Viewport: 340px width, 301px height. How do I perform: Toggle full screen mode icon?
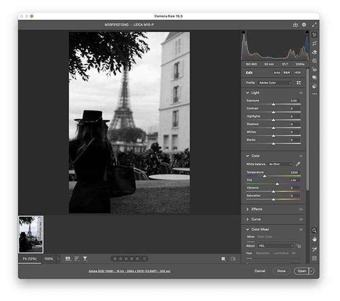click(x=314, y=25)
